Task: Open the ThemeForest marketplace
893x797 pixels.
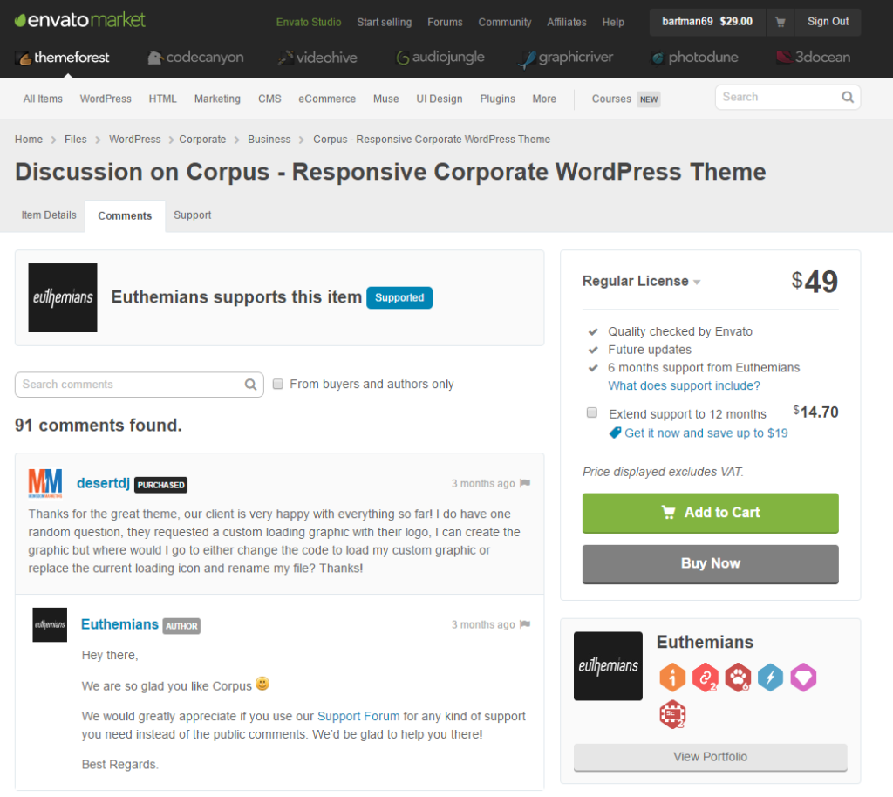Action: [63, 58]
